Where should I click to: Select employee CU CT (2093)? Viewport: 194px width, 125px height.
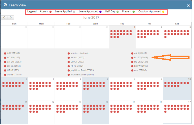tap(77, 62)
